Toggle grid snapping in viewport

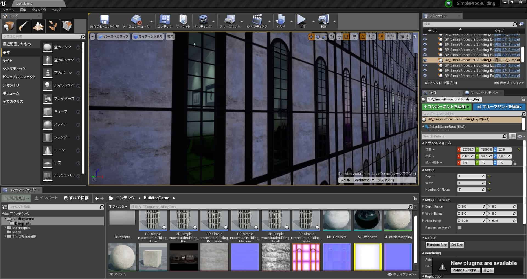point(346,36)
